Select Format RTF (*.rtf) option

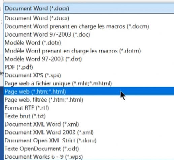point(89,108)
